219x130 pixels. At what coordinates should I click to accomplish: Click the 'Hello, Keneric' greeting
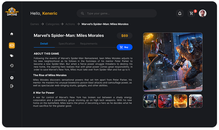(x=44, y=13)
